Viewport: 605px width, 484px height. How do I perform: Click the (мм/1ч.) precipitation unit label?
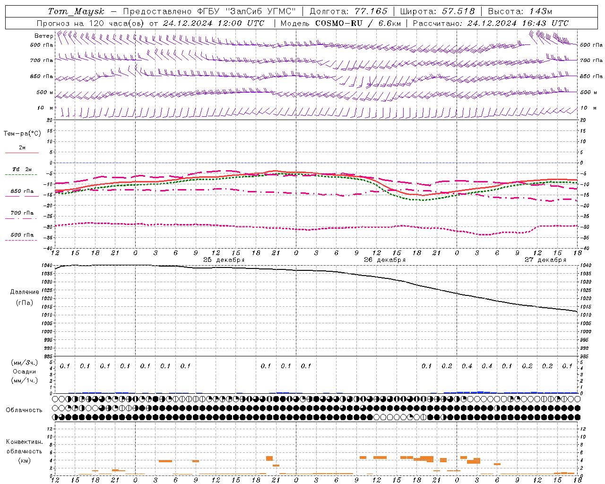pyautogui.click(x=25, y=380)
